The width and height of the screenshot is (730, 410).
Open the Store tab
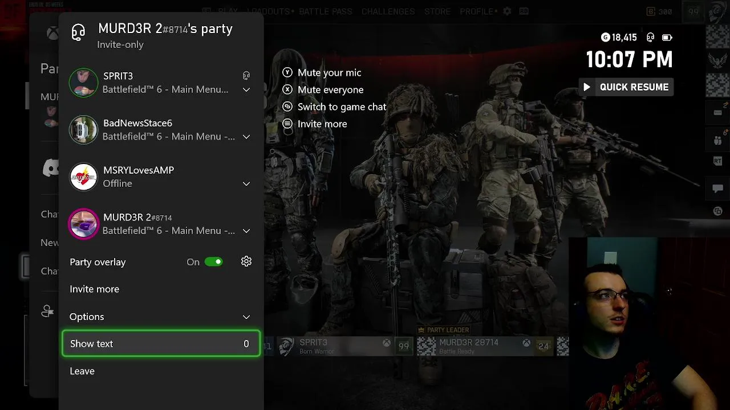coord(437,11)
